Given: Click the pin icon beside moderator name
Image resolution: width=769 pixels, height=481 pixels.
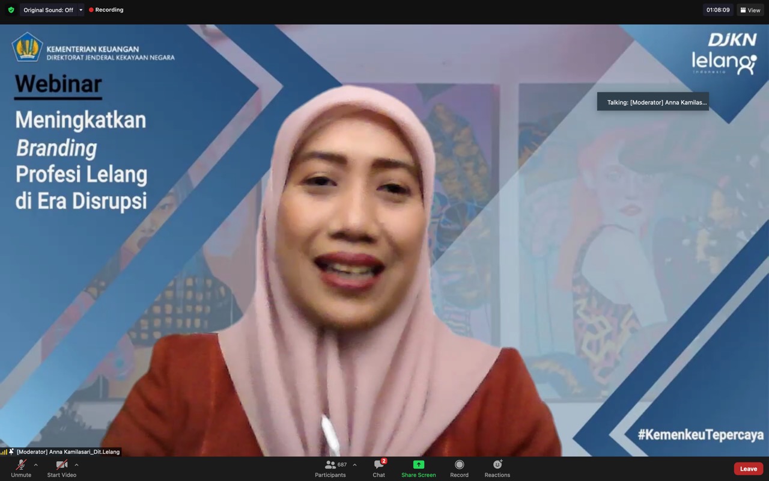Looking at the screenshot, I should [x=11, y=452].
